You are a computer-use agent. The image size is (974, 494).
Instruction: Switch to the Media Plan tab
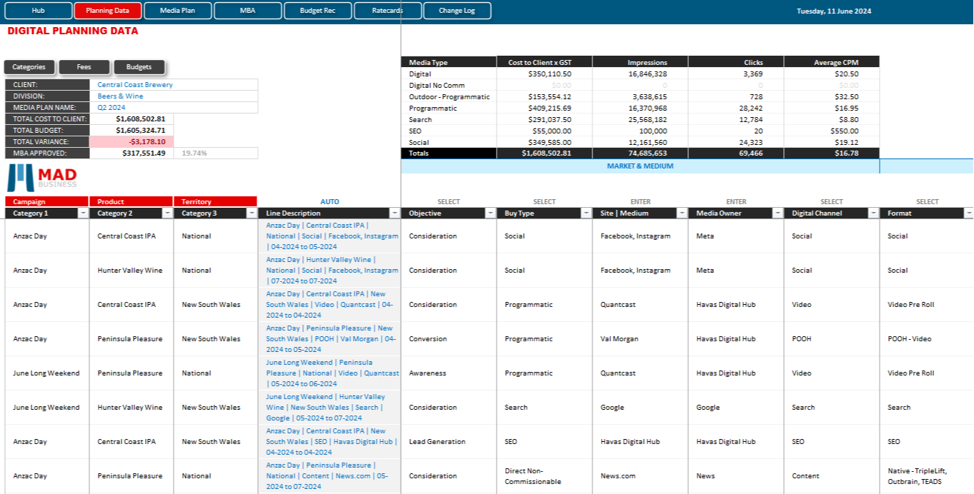(178, 11)
